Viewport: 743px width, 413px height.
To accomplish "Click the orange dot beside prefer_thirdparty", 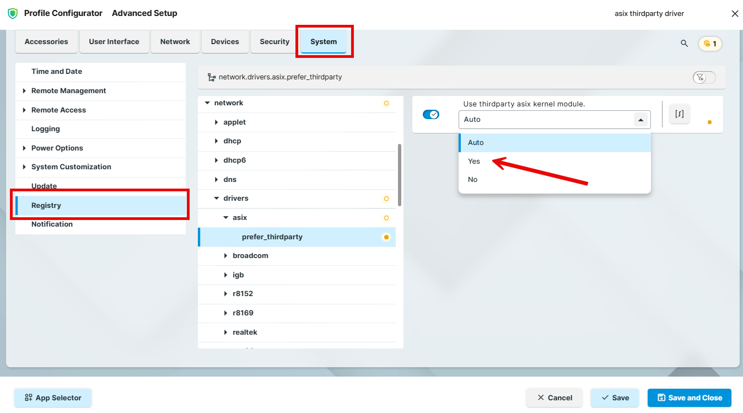I will 386,237.
